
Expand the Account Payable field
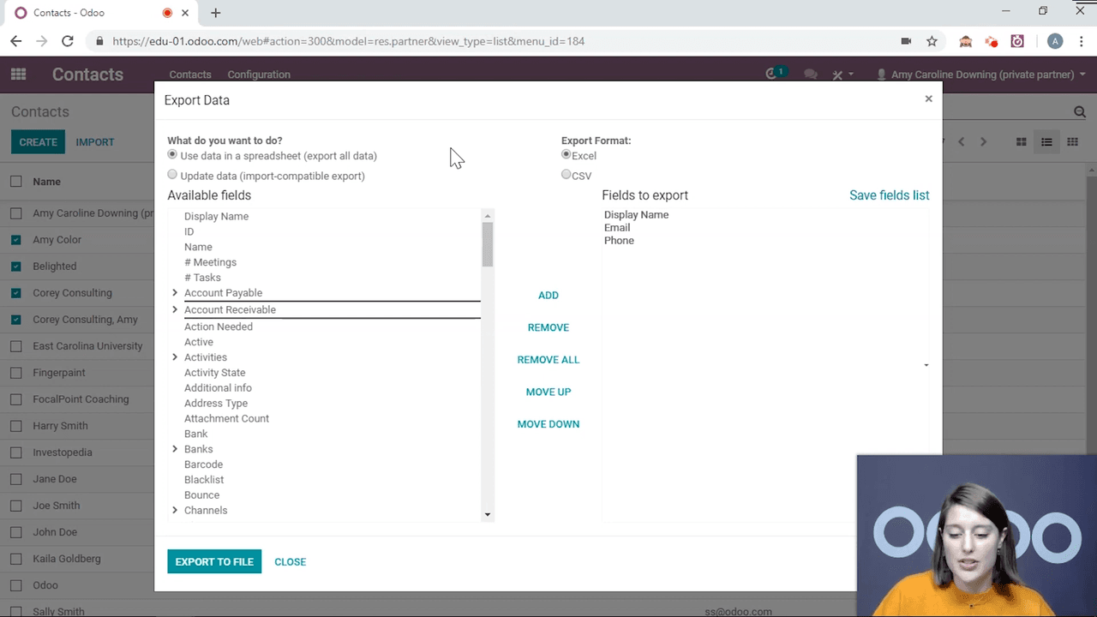click(x=175, y=293)
